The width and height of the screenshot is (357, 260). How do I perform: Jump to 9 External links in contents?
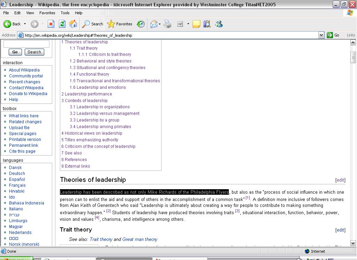click(x=76, y=166)
